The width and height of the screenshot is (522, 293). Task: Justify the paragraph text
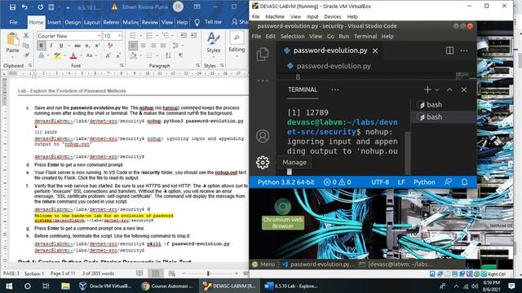pos(163,46)
